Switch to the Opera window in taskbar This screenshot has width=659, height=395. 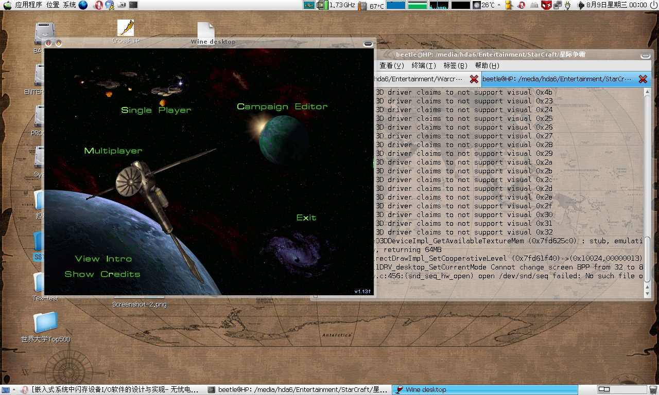click(x=110, y=390)
